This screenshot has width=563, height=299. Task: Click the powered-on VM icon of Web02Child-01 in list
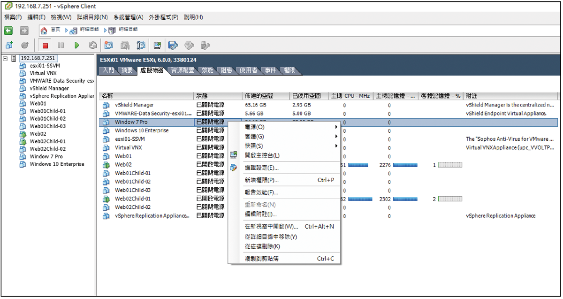pos(106,199)
